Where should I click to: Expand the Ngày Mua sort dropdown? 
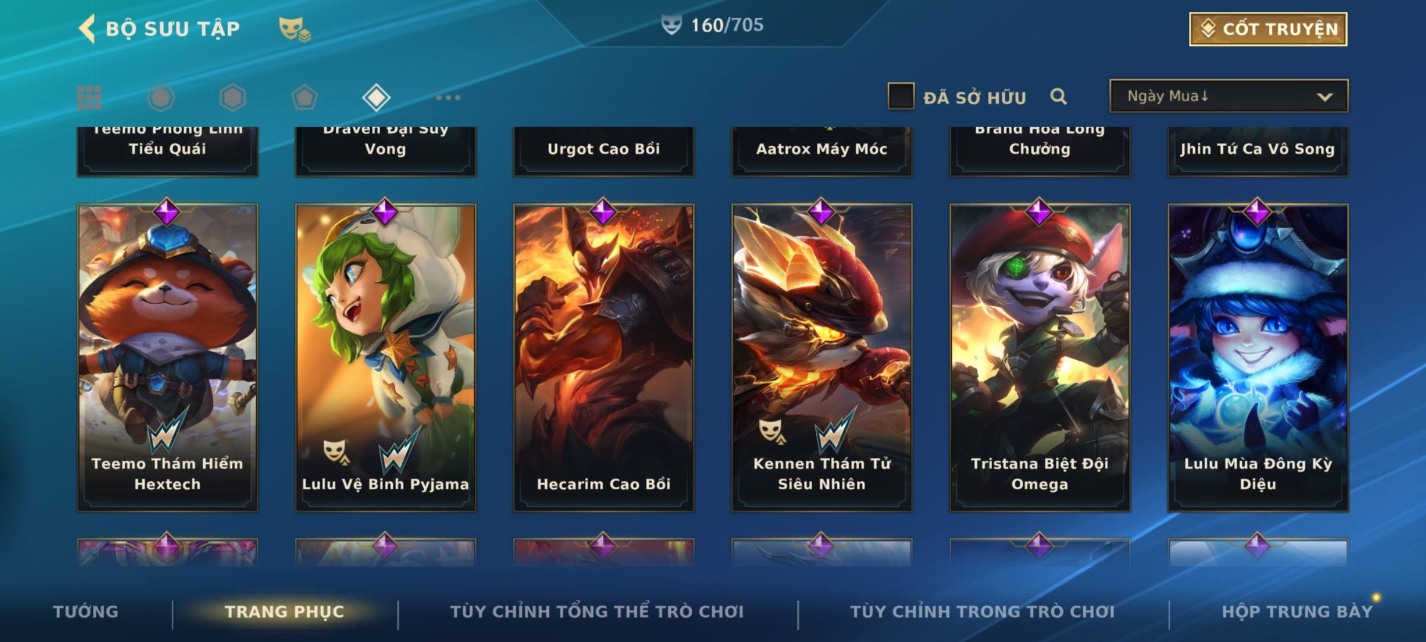click(1229, 96)
